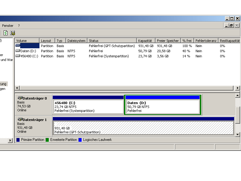Select the Daten (D:) volume drive icon
The width and height of the screenshot is (241, 181).
pos(18,51)
